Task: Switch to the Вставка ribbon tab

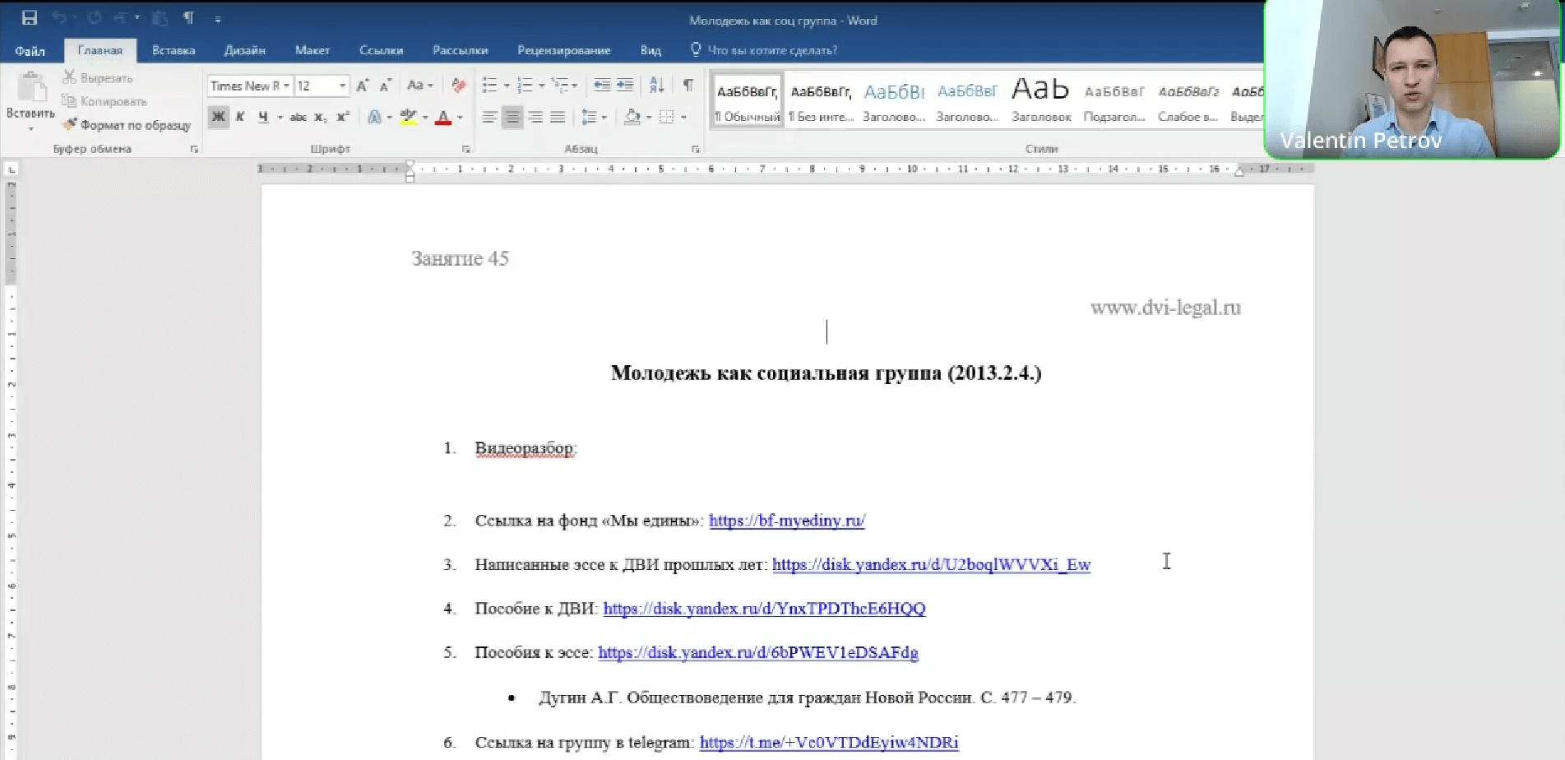Action: [x=173, y=50]
